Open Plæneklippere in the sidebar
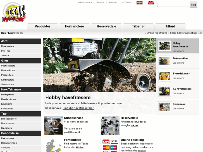The image size is (203, 152). [x=21, y=66]
